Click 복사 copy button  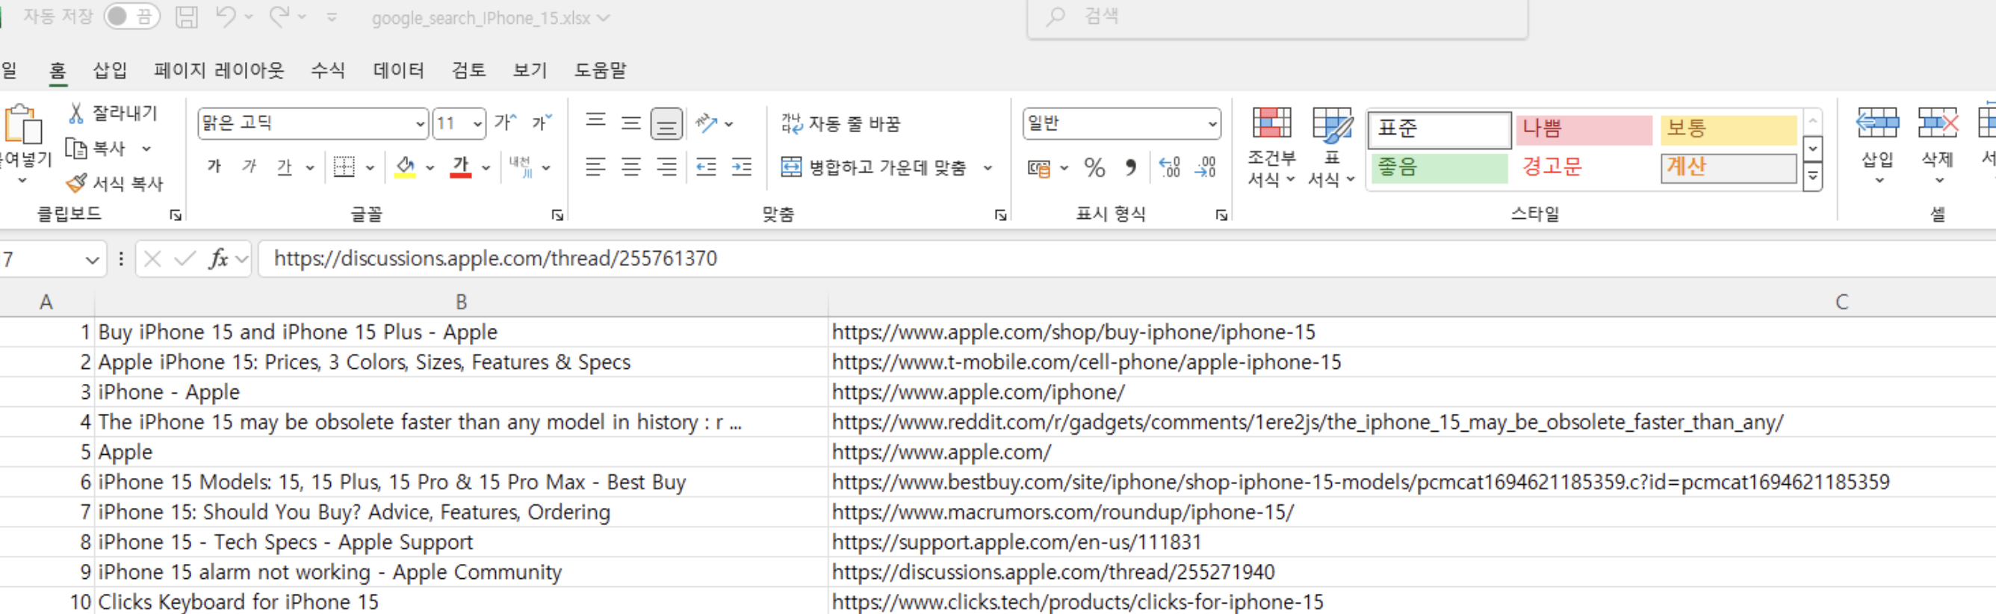pyautogui.click(x=96, y=148)
